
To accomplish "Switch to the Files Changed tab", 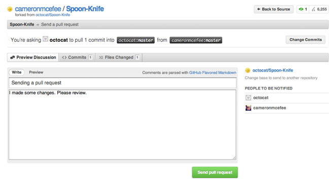I will pyautogui.click(x=119, y=57).
